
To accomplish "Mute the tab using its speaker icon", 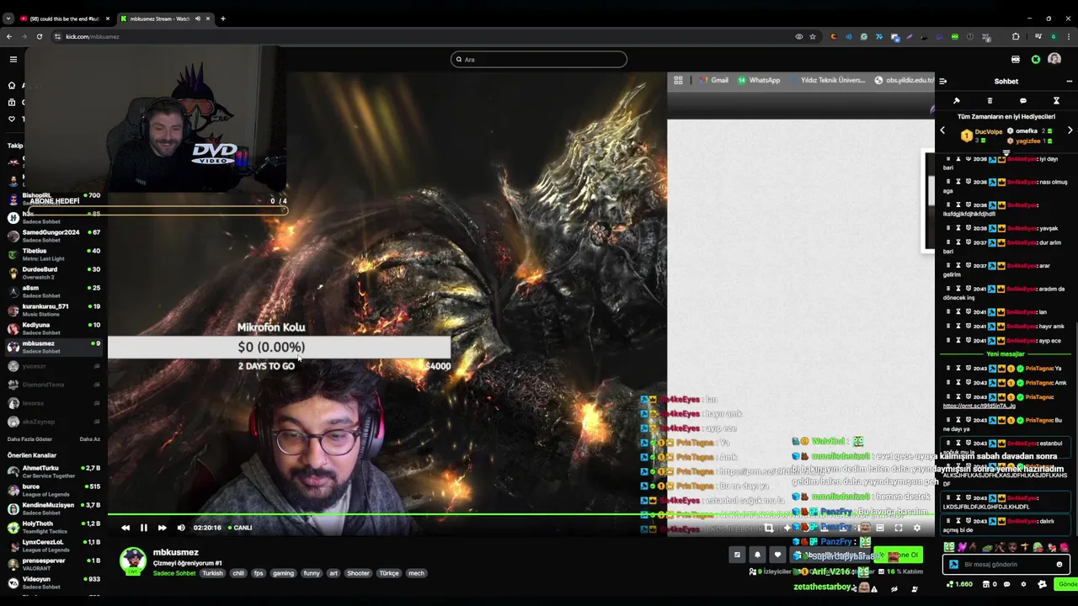I will point(198,19).
